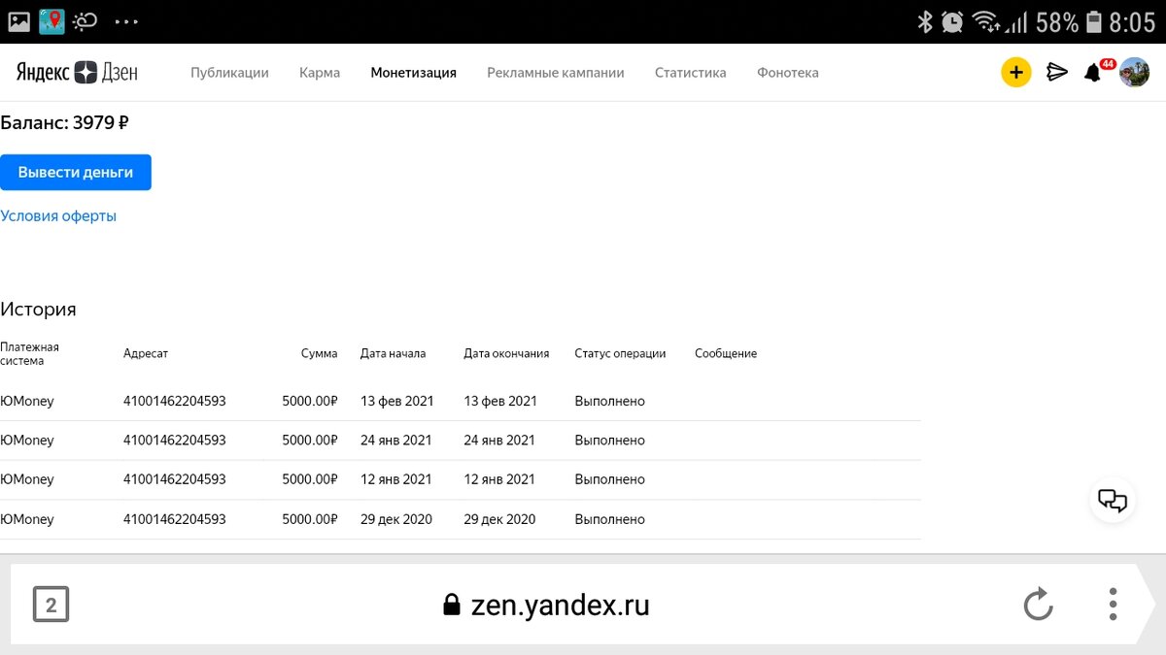Tap the 8:05 clock in status bar
The width and height of the screenshot is (1166, 655).
coord(1133,21)
